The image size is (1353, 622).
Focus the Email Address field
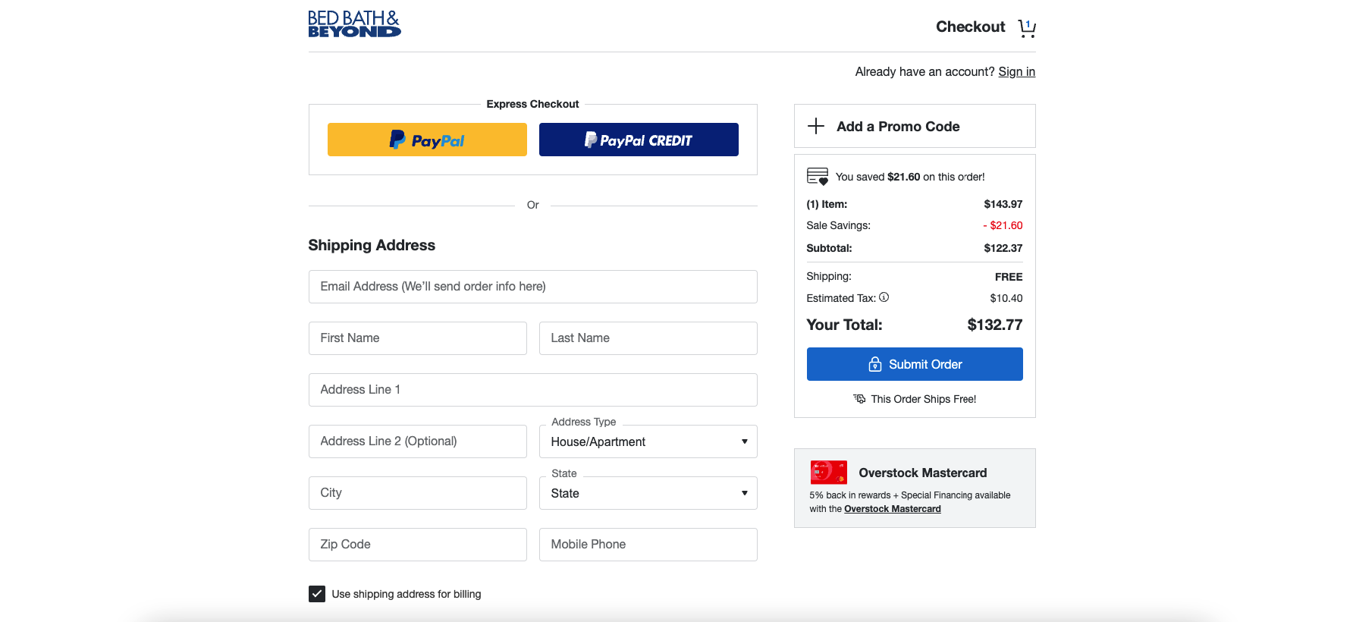click(x=532, y=287)
